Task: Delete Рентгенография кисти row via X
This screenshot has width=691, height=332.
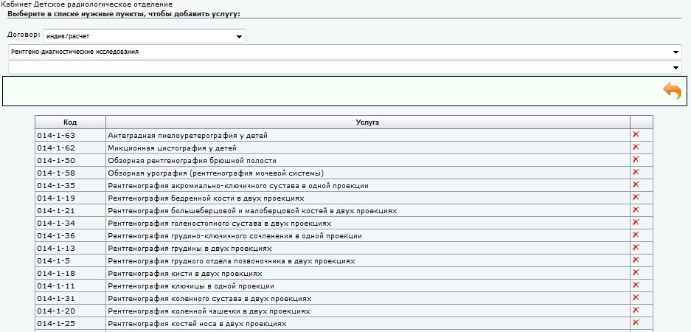Action: point(636,273)
